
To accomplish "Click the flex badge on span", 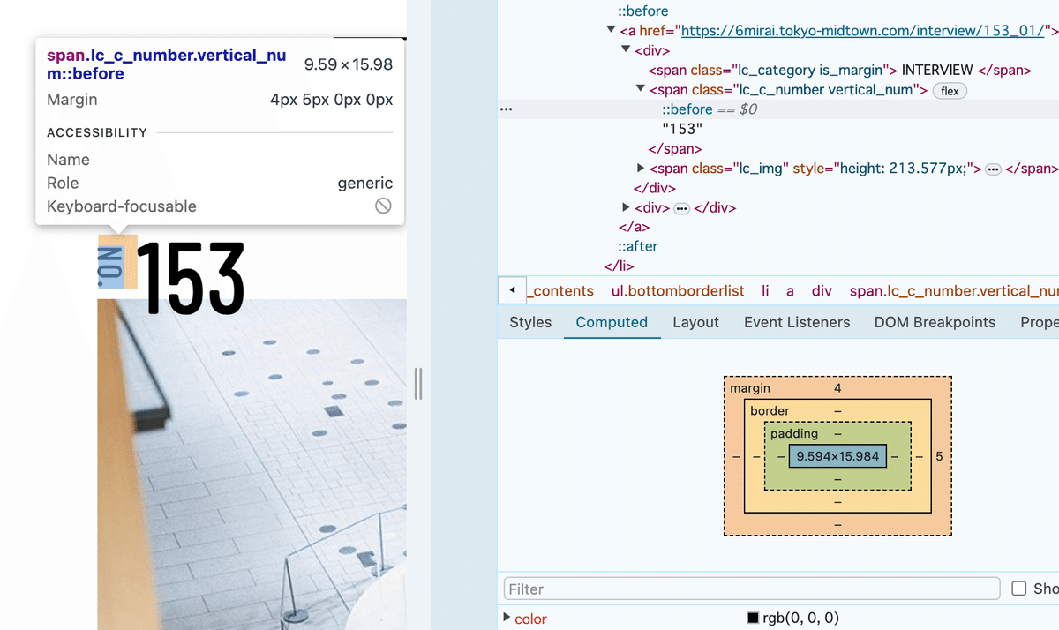I will 950,91.
